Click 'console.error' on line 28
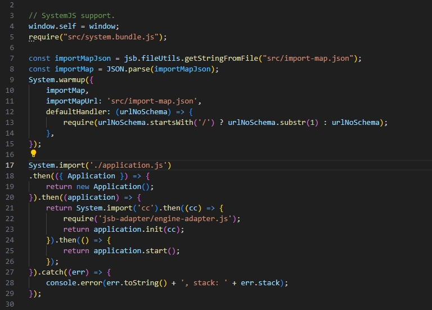432x310 pixels. click(74, 283)
